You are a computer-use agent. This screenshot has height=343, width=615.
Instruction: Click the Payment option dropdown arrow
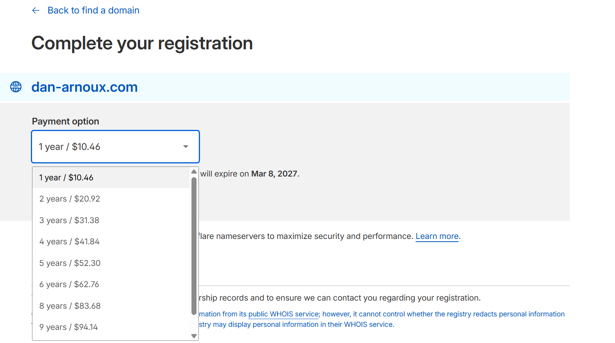tap(186, 146)
